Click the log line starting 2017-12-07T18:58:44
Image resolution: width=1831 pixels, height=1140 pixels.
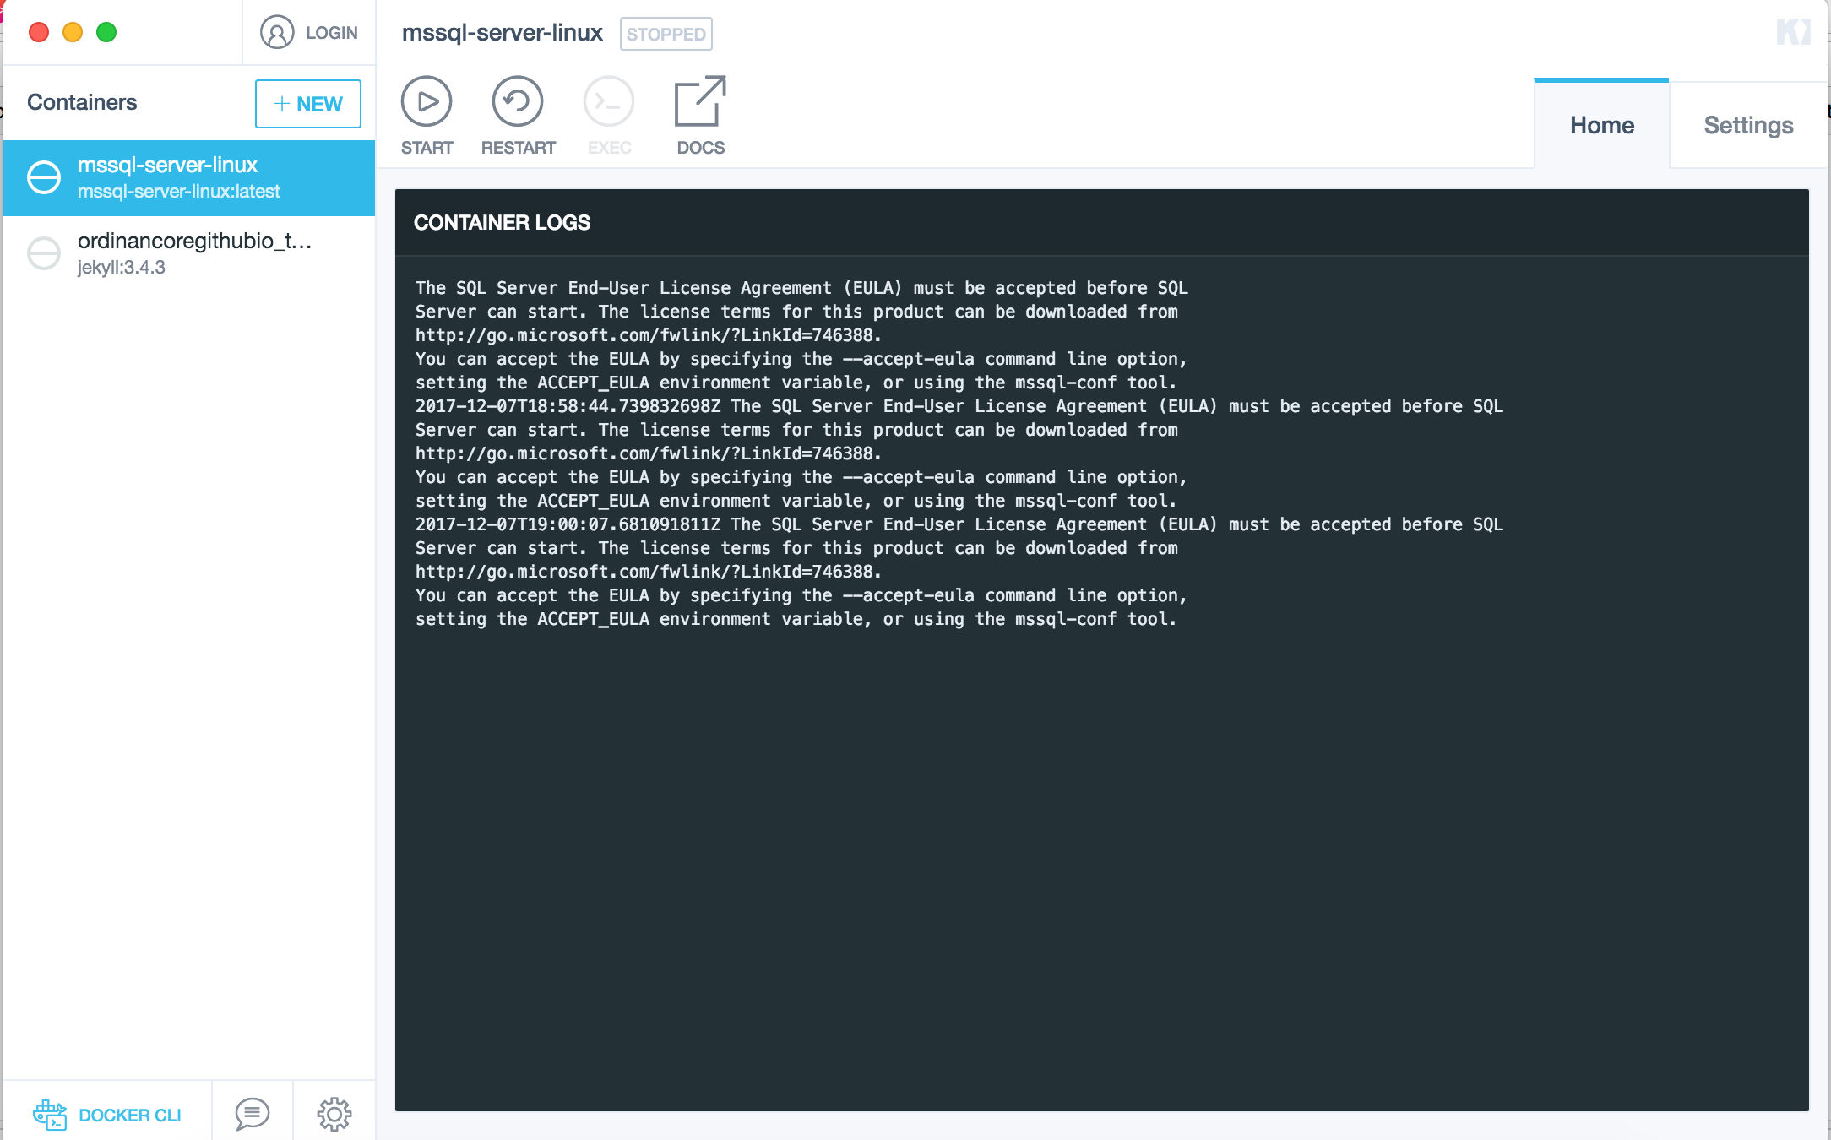[959, 406]
